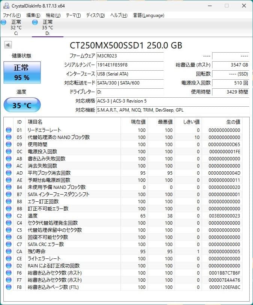Screen dimensions: 253x305
Task: Click the previous disk arrow button
Action: pos(8,45)
